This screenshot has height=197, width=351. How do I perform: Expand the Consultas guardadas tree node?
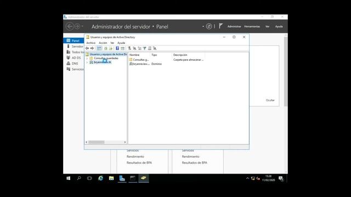tap(87, 59)
